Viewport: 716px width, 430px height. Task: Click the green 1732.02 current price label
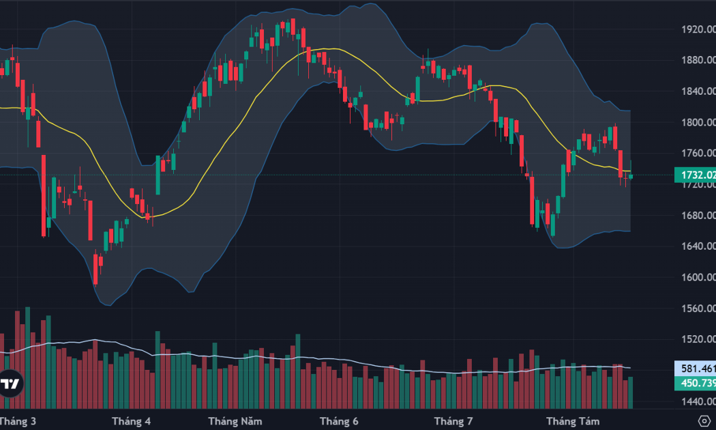pyautogui.click(x=696, y=175)
